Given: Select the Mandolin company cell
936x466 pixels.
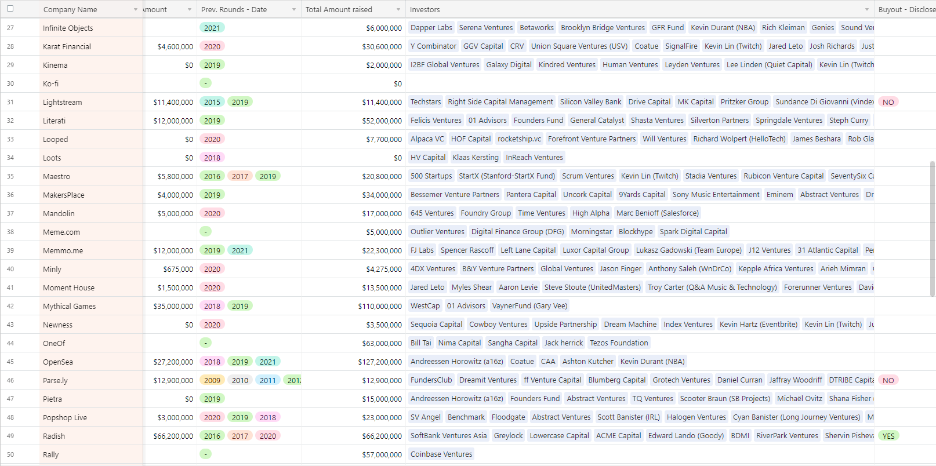Looking at the screenshot, I should [91, 213].
